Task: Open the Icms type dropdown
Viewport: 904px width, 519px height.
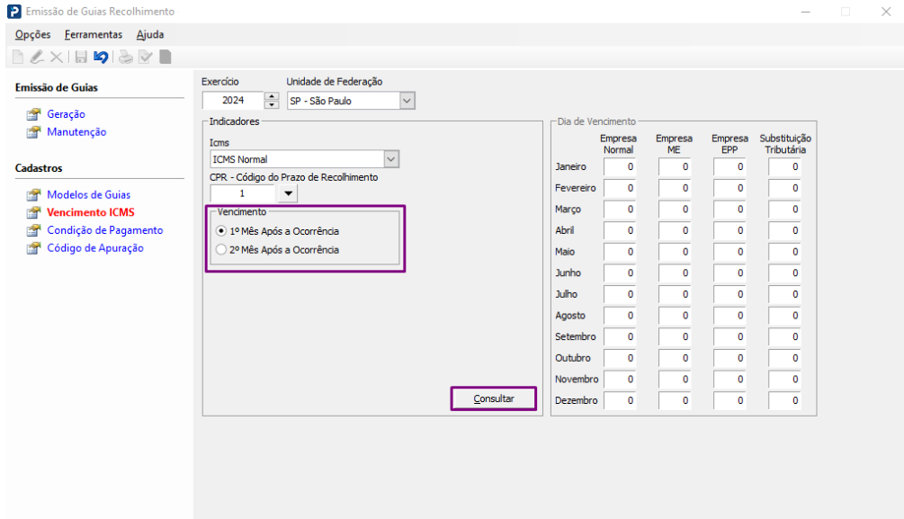Action: click(391, 159)
